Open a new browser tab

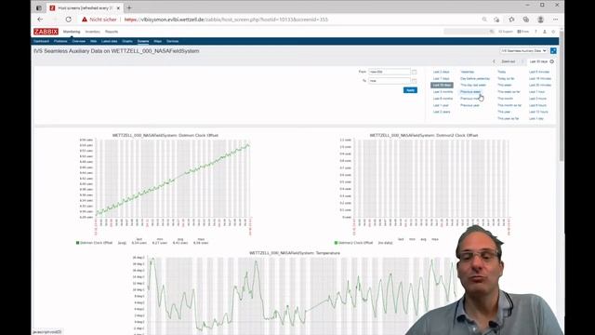point(129,7)
